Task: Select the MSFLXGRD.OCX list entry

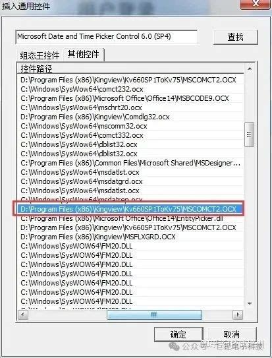Action: coord(98,237)
